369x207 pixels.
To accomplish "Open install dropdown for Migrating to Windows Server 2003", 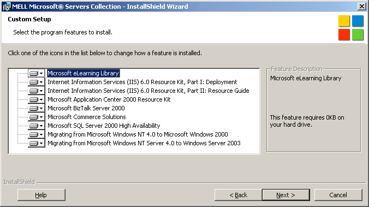I will (x=36, y=143).
